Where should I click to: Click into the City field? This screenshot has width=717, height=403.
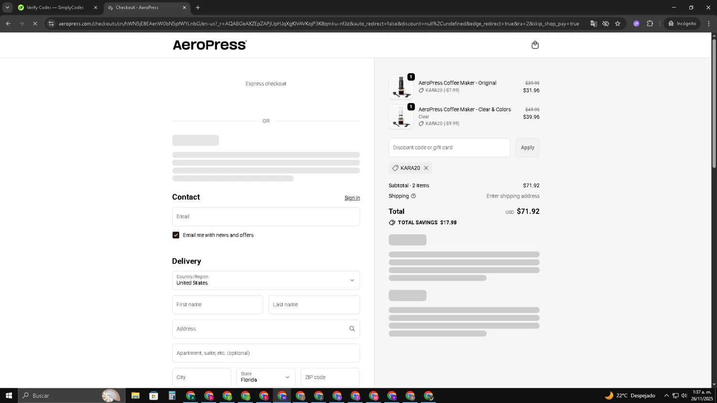[x=201, y=377]
